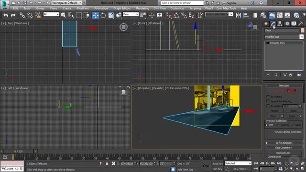The width and height of the screenshot is (306, 172).
Task: Open the reference coordinate View dropdown
Action: [x=131, y=14]
